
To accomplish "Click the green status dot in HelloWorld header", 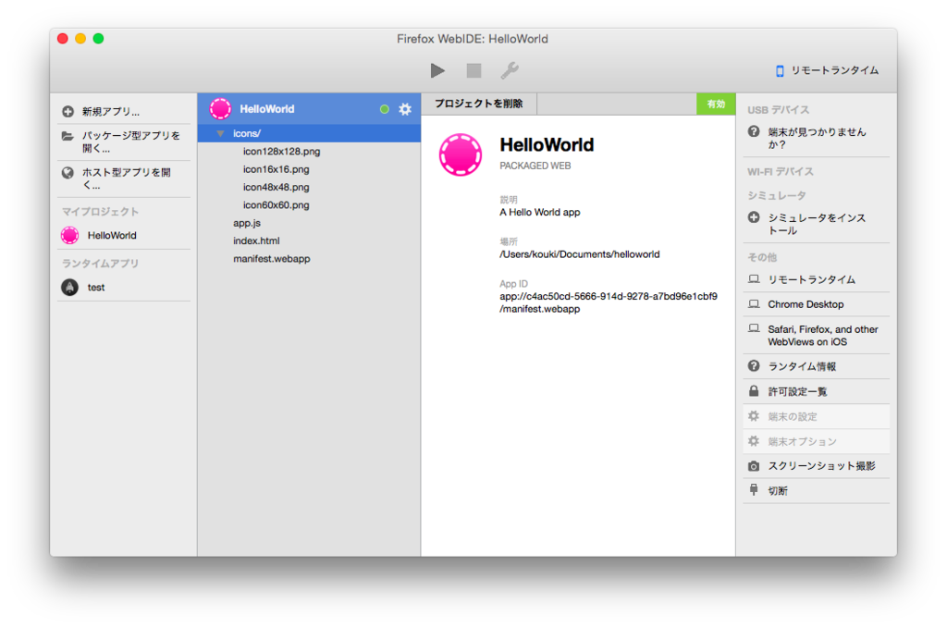I will [384, 109].
